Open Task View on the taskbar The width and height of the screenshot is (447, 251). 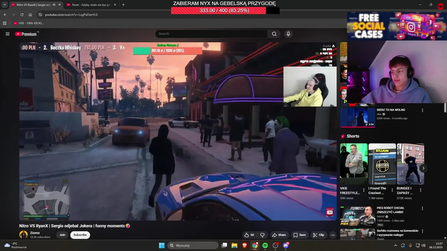225,245
